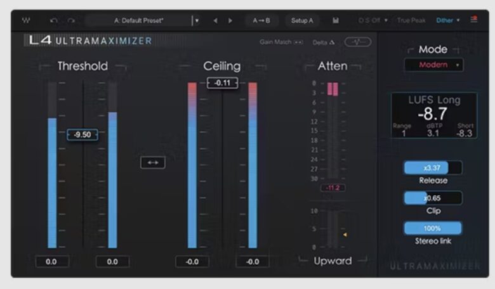The width and height of the screenshot is (495, 289).
Task: Toggle the Gain Match switch
Action: point(298,42)
